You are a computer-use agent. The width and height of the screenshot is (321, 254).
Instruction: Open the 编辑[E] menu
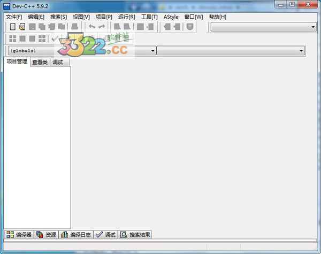point(36,17)
